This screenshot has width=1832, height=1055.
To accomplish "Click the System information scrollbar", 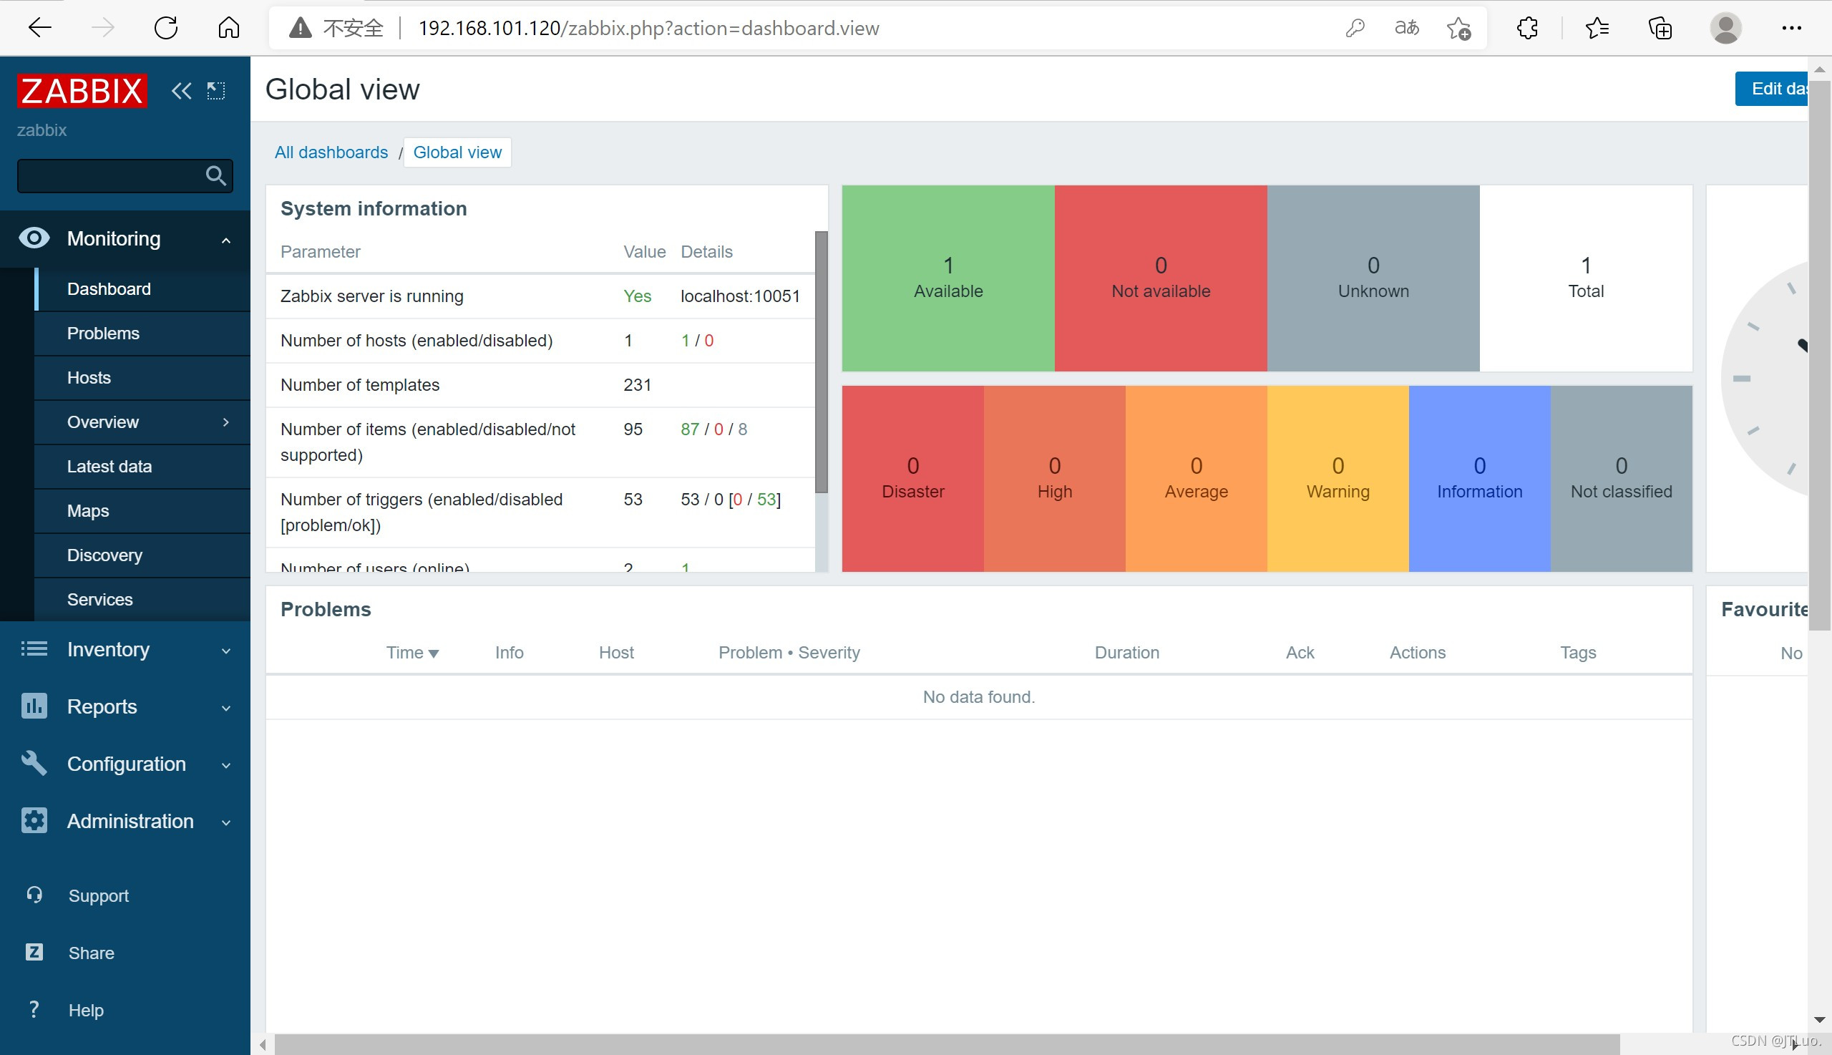I will click(821, 362).
